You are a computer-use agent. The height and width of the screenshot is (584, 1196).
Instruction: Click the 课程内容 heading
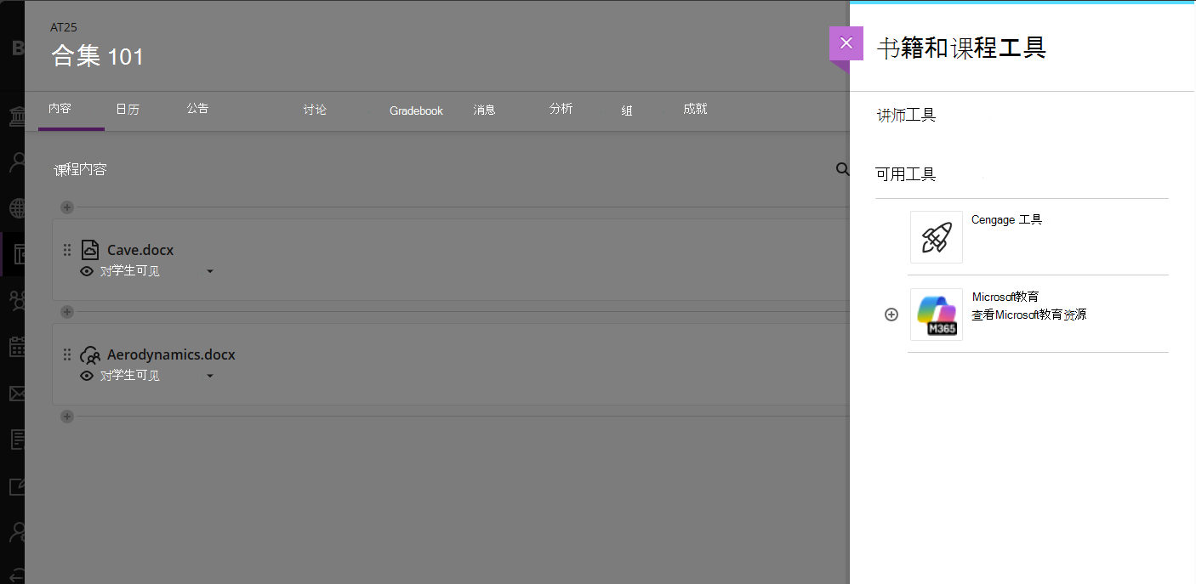pos(81,169)
